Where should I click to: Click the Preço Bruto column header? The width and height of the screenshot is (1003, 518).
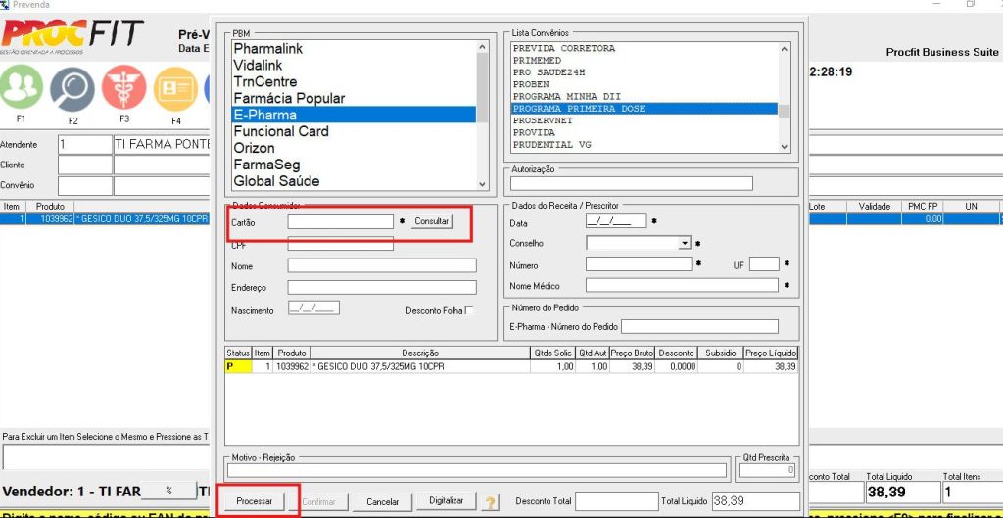tap(632, 353)
